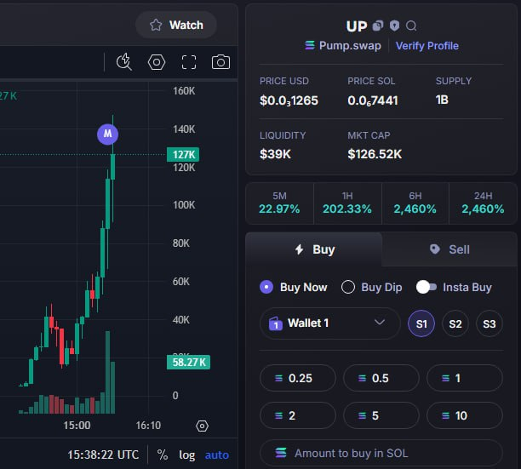Click the LIQUIDITY value $39K

[275, 154]
